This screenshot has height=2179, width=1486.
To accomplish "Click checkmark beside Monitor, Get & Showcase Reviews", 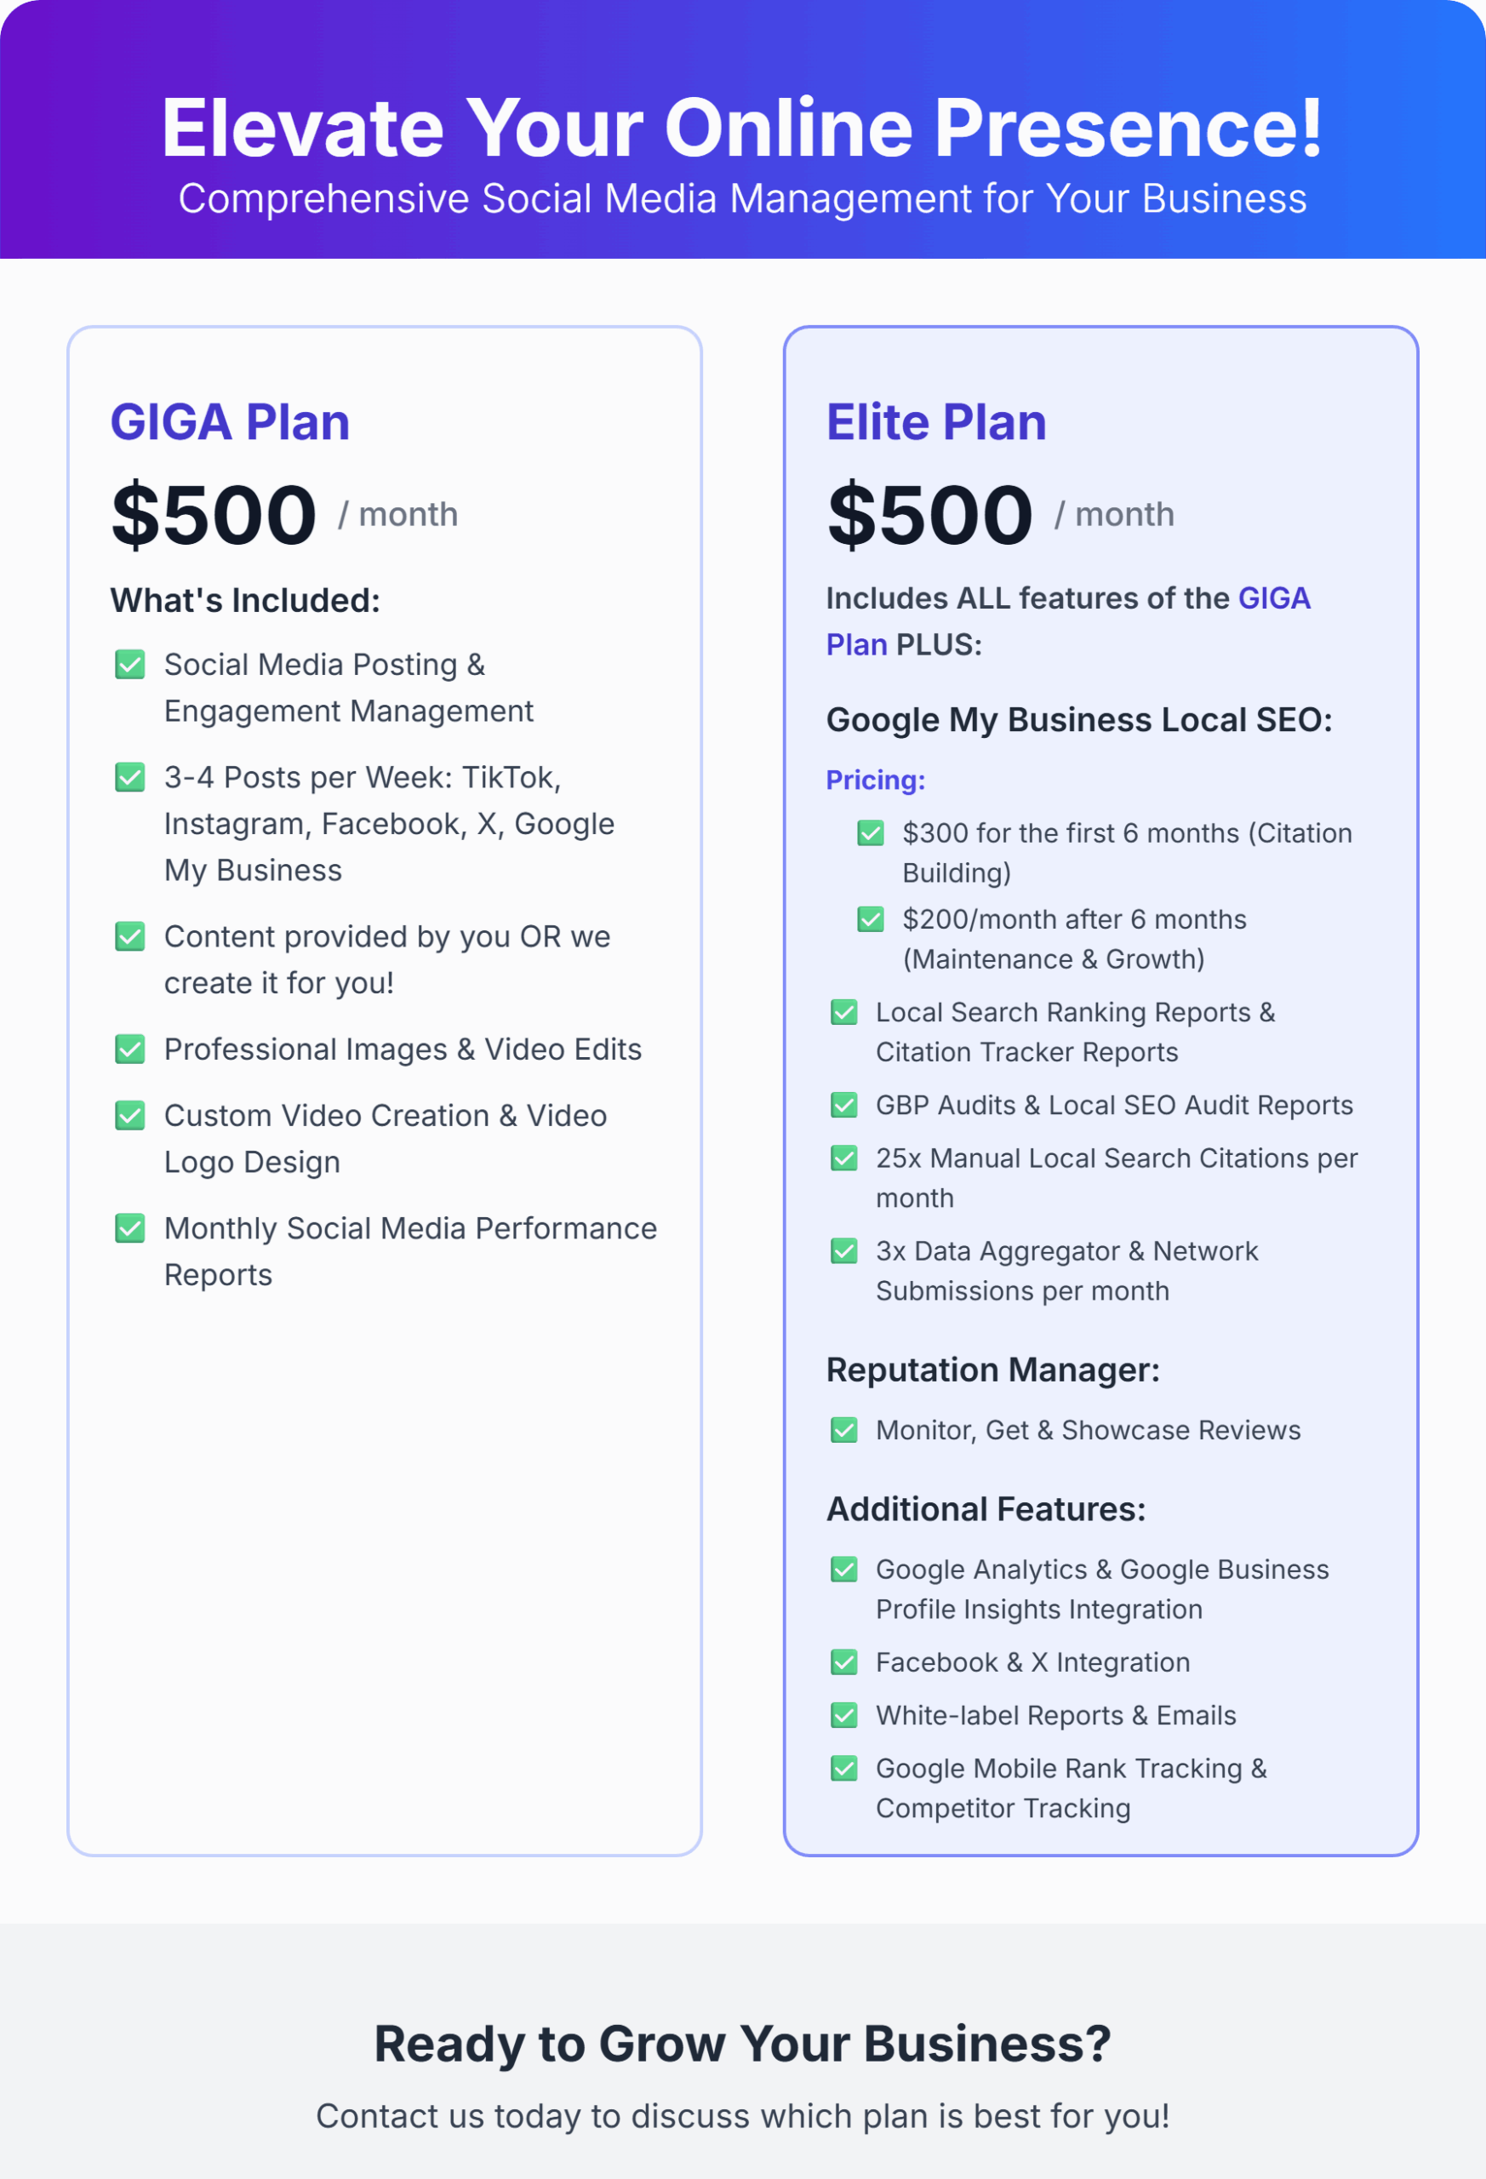I will (x=843, y=1430).
